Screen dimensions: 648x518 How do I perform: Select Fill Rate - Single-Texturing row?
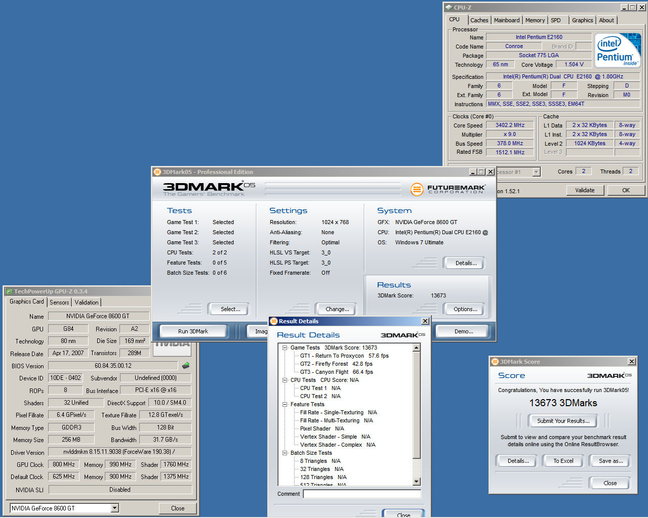339,412
